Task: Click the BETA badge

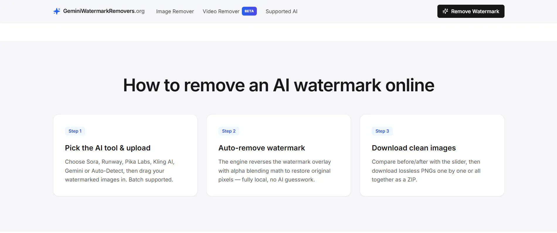Action: (249, 11)
